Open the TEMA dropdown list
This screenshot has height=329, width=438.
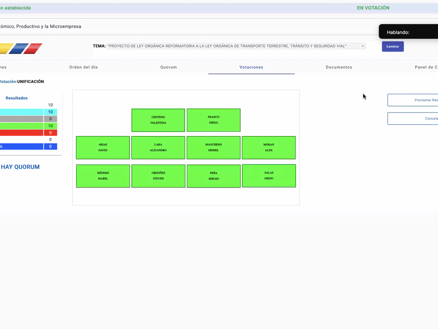coord(235,46)
